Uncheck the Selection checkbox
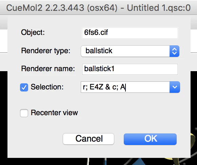 (x=24, y=87)
